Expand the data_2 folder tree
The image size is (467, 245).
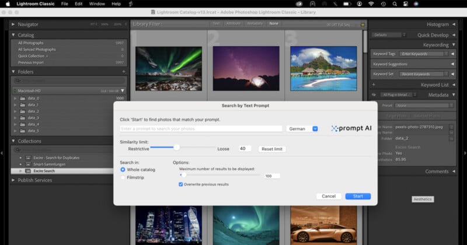point(15,111)
